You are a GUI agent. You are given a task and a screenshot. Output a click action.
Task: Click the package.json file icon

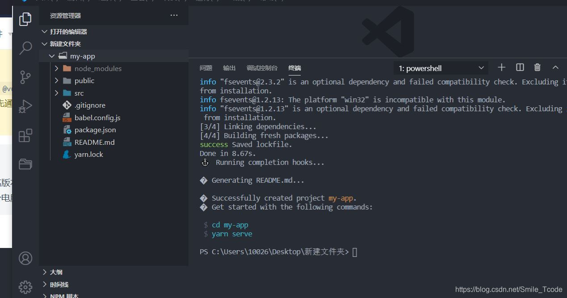pos(67,130)
